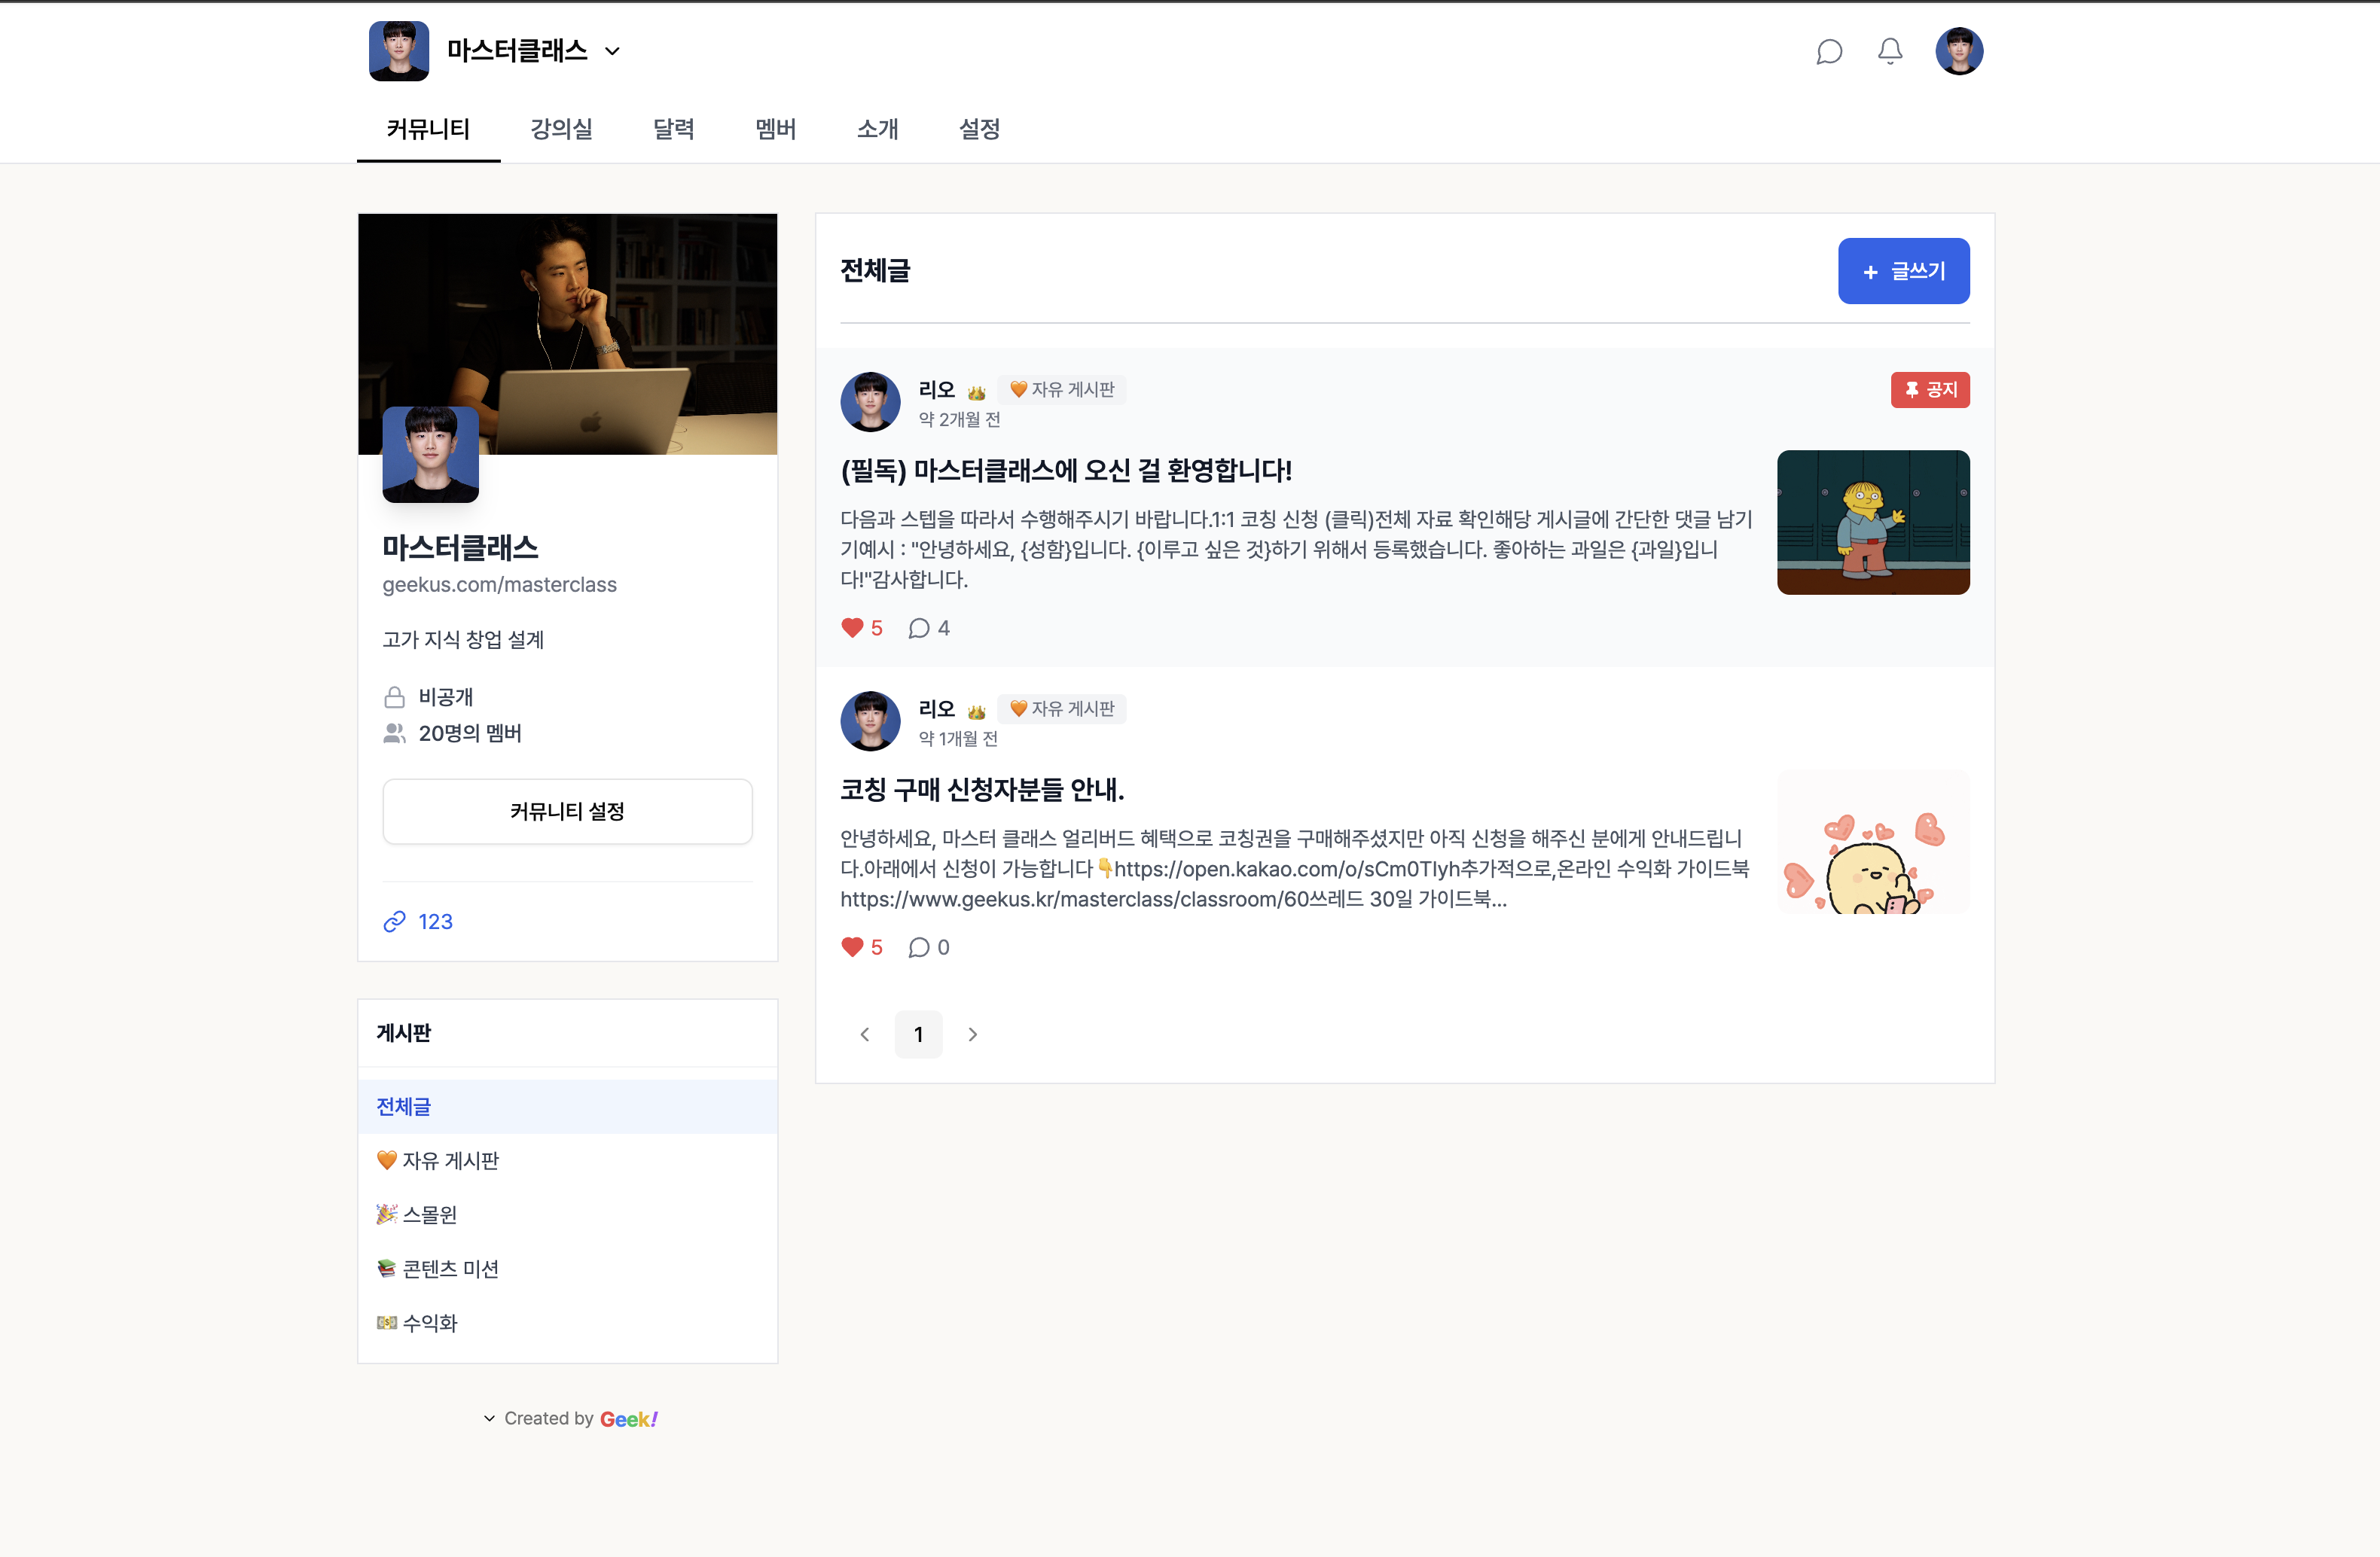This screenshot has height=1557, width=2380.
Task: Click heart icon on coaching post
Action: pyautogui.click(x=852, y=946)
